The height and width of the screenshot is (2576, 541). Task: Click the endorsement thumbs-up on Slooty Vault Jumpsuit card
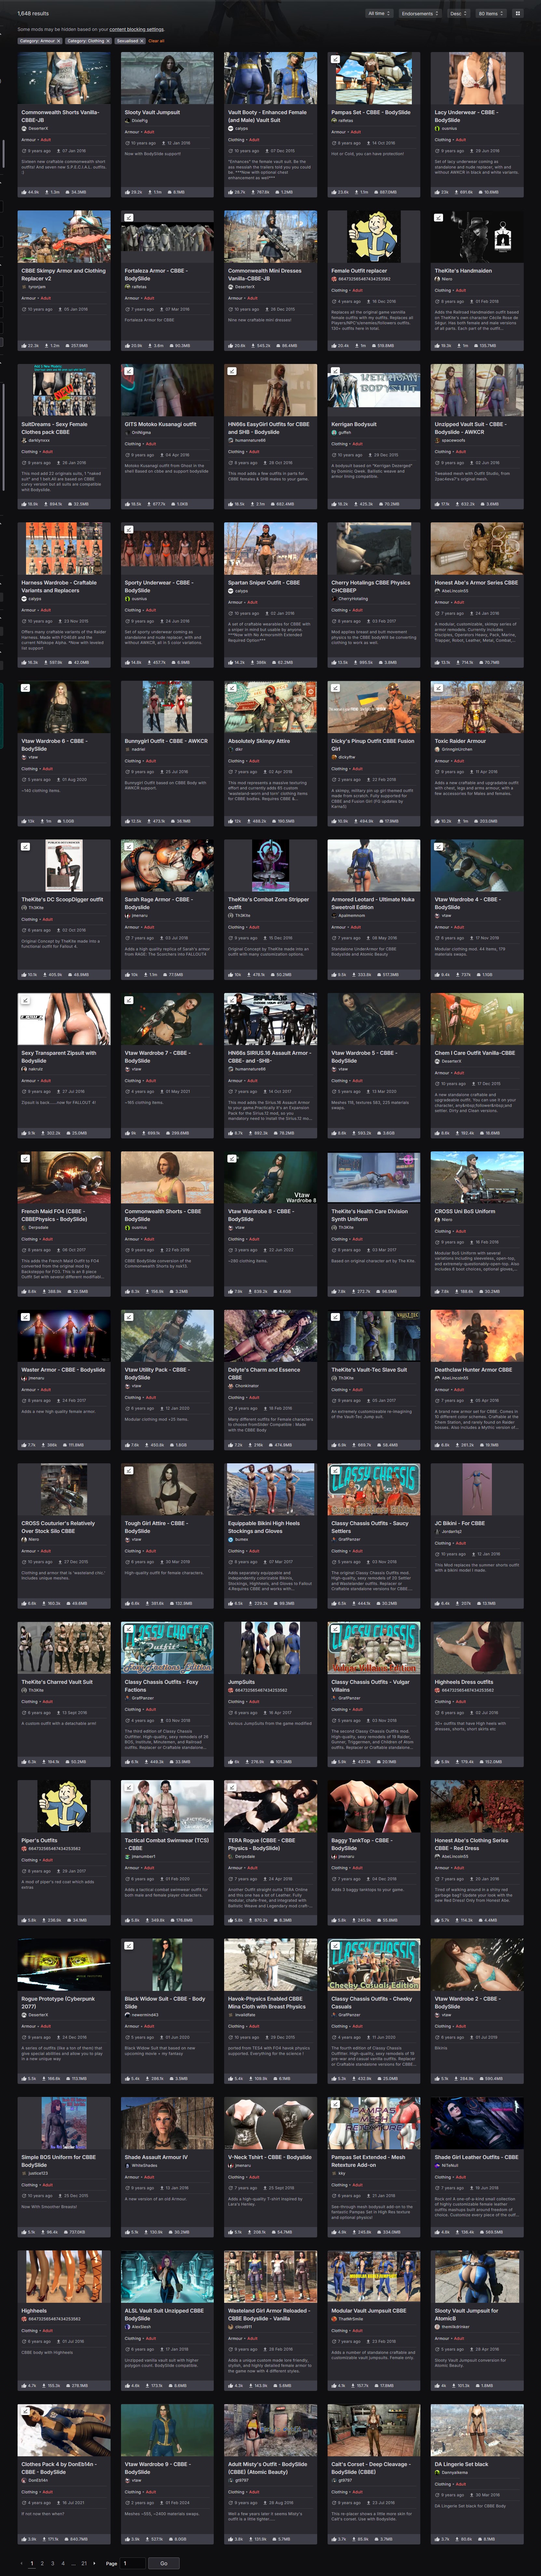pyautogui.click(x=127, y=192)
